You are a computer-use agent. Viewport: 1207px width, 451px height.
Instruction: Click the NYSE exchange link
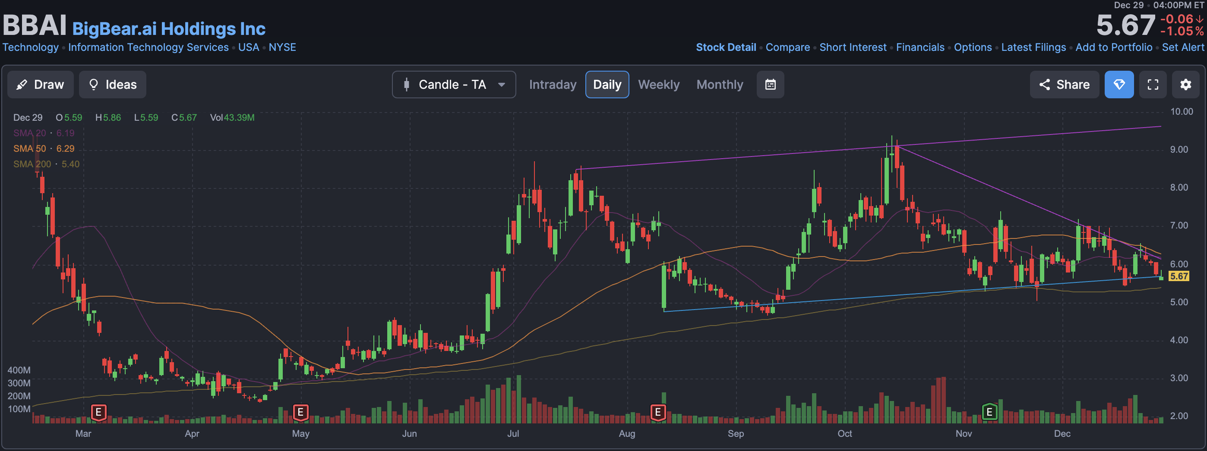point(282,47)
